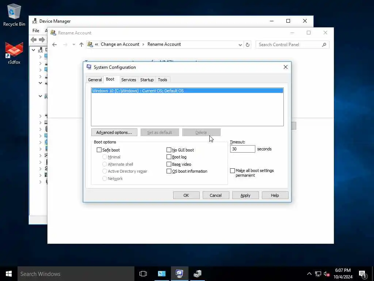Open recent locations dropdown arrow
The width and height of the screenshot is (374, 281).
[74, 45]
